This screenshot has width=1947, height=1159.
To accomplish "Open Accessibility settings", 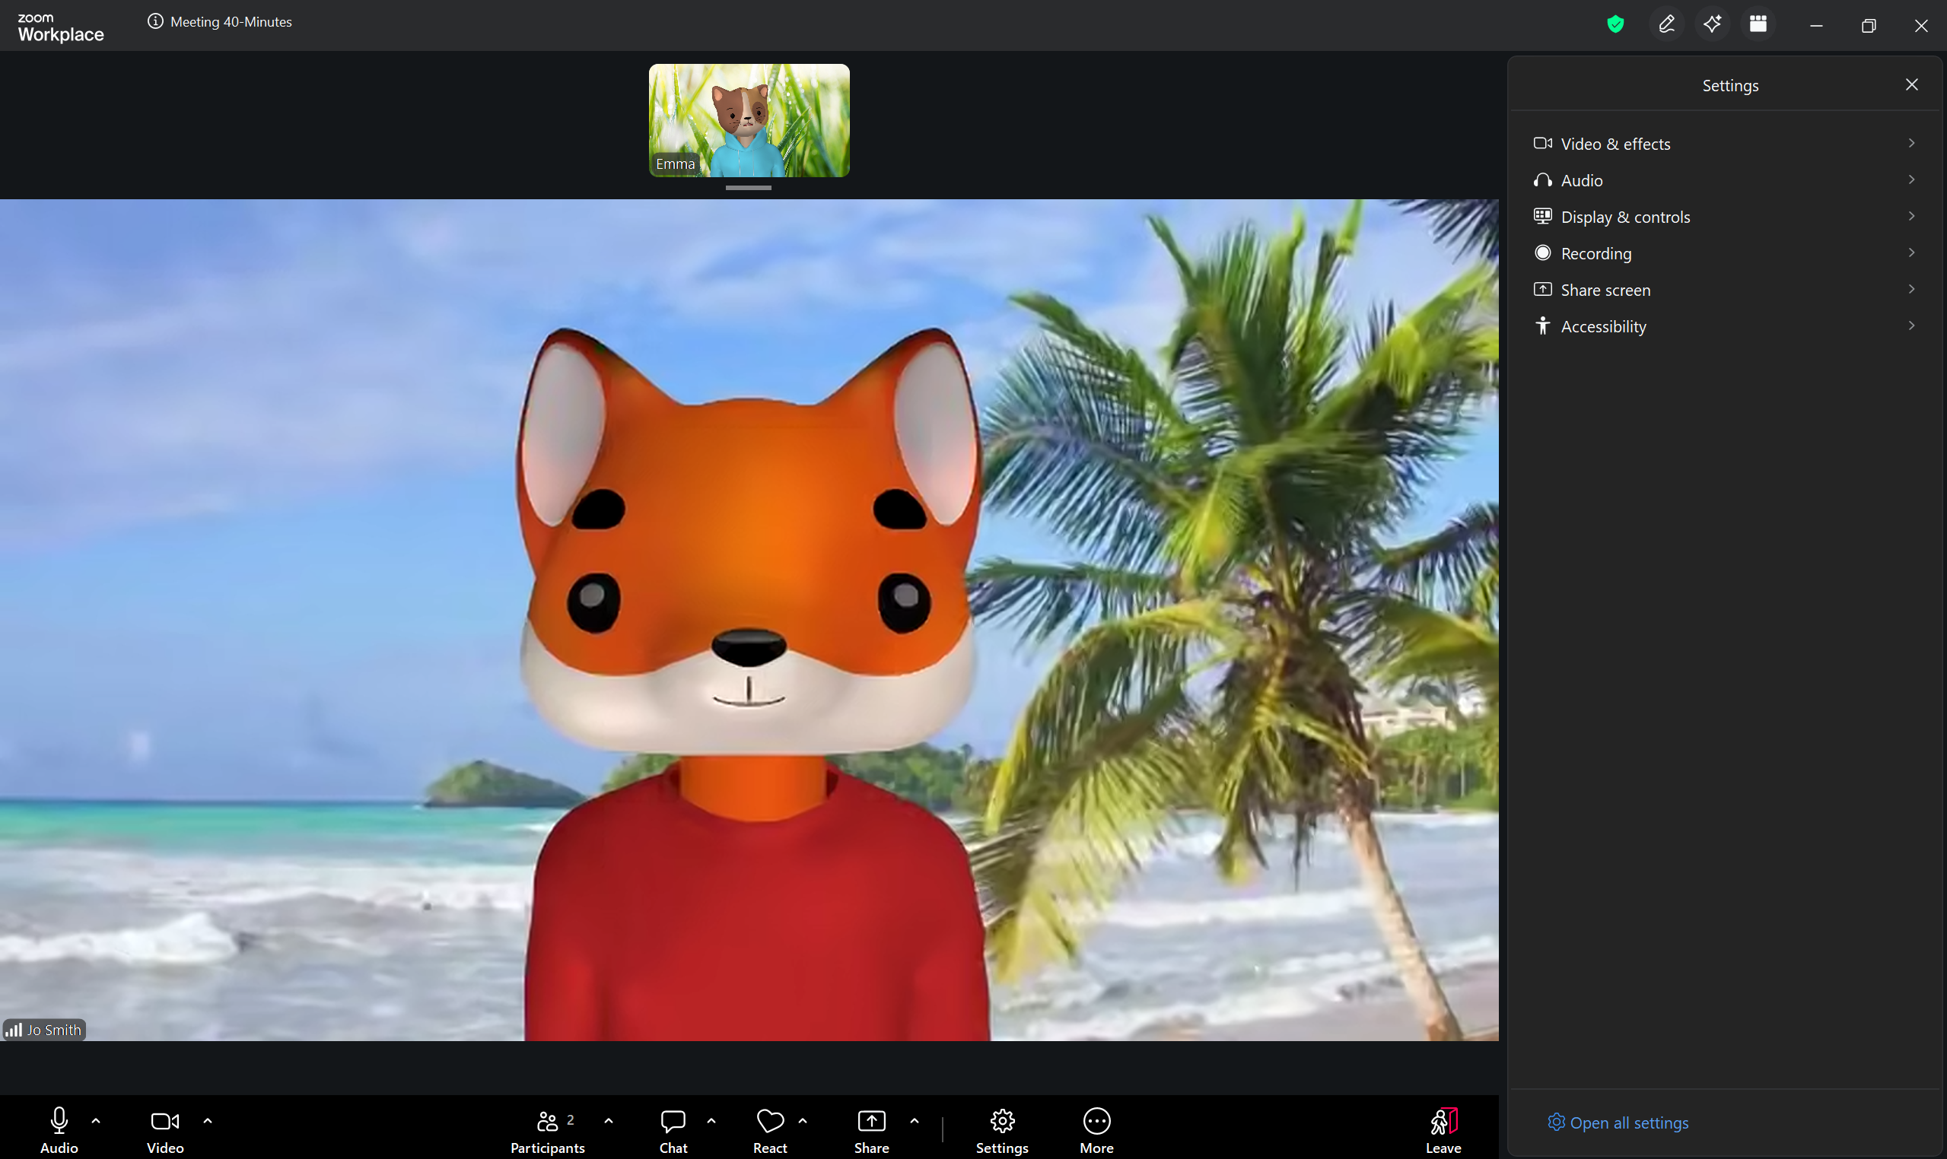I will [1725, 326].
